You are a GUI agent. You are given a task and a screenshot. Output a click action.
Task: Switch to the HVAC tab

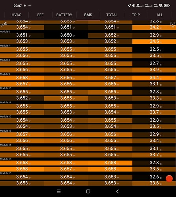pyautogui.click(x=17, y=15)
